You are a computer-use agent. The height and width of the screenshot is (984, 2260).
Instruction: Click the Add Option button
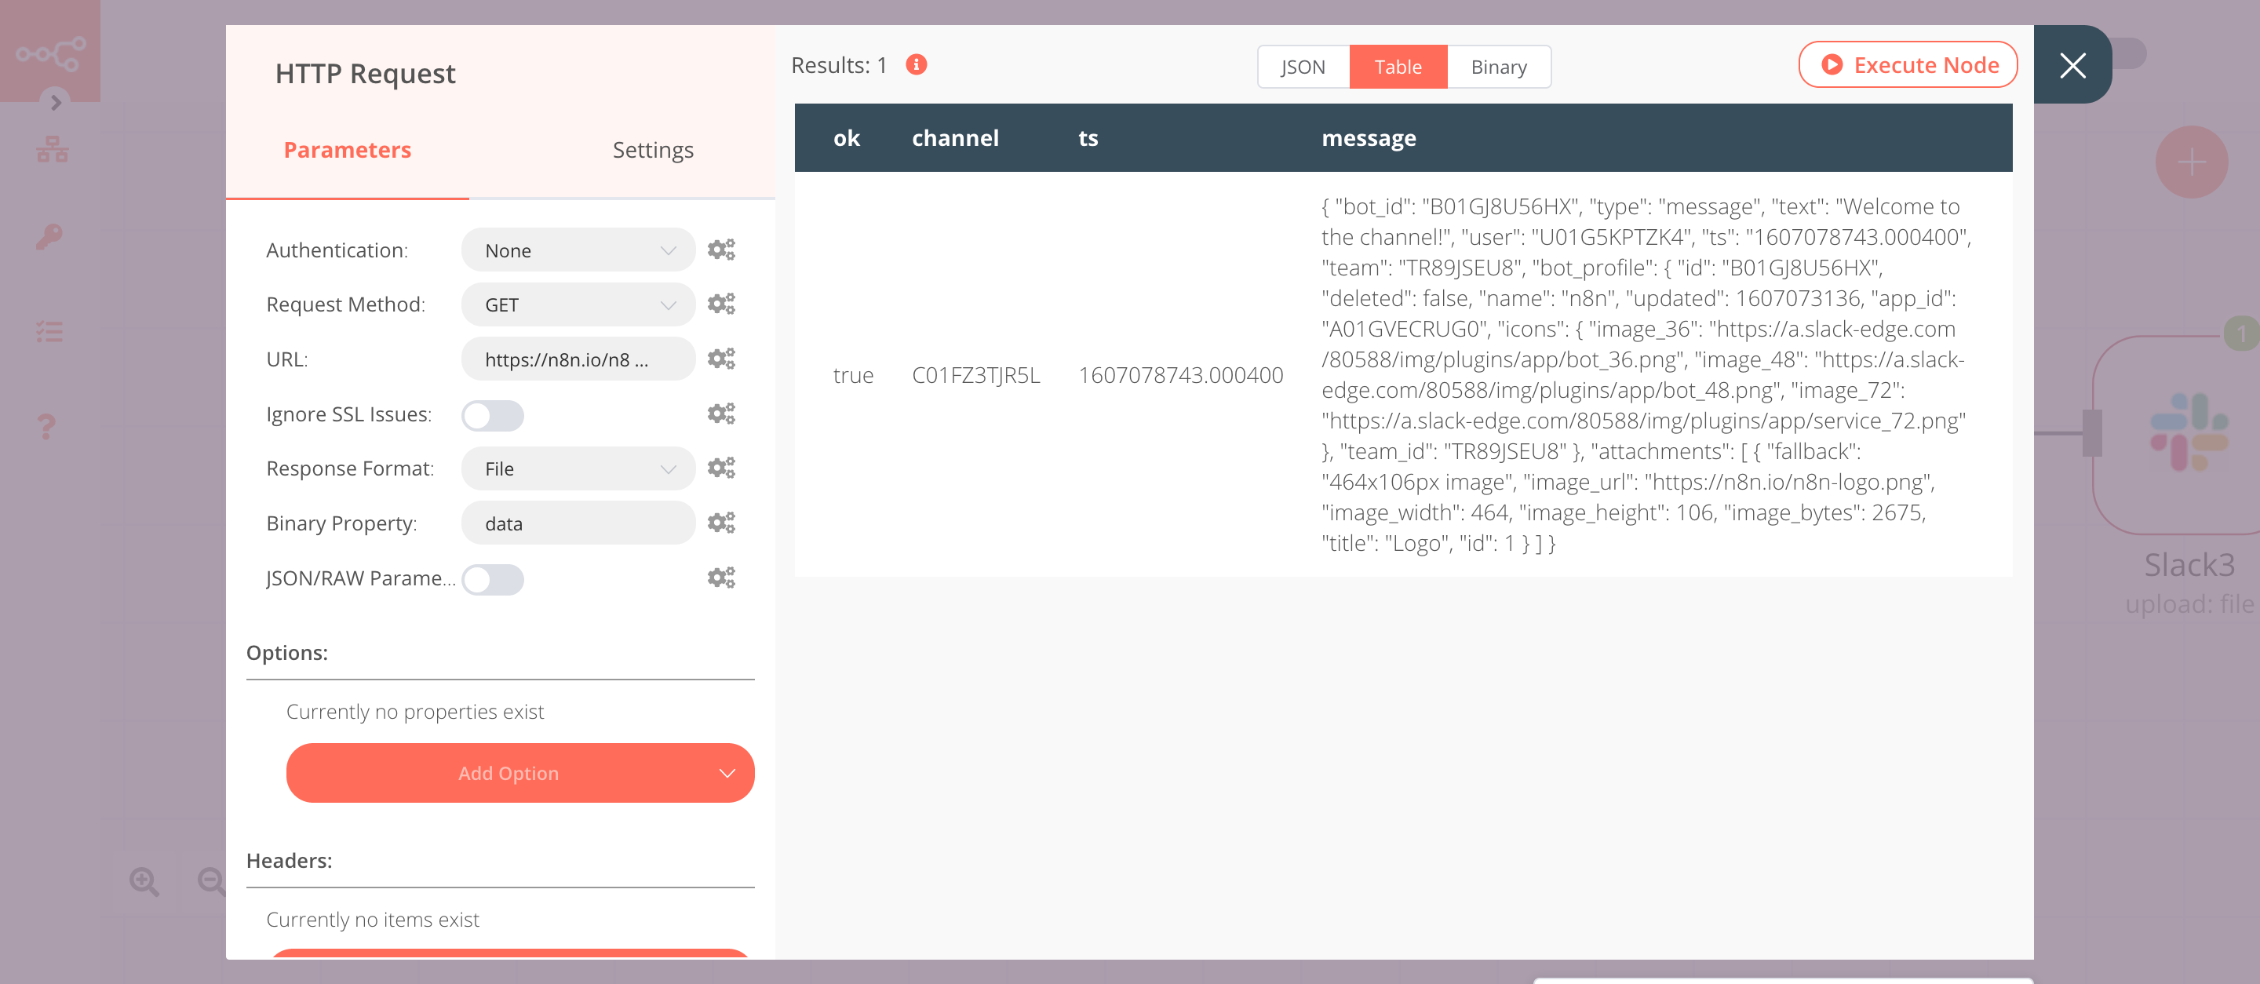click(519, 773)
